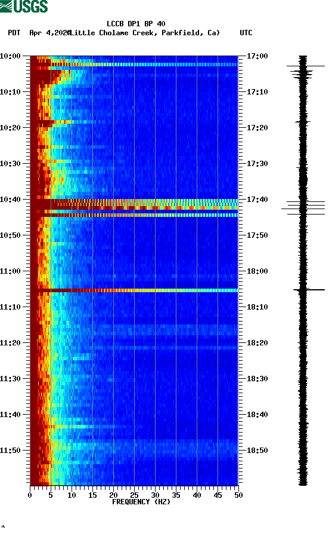This screenshot has width=329, height=533.
Task: Click the '11:30' PDT time label
Action: [10, 379]
